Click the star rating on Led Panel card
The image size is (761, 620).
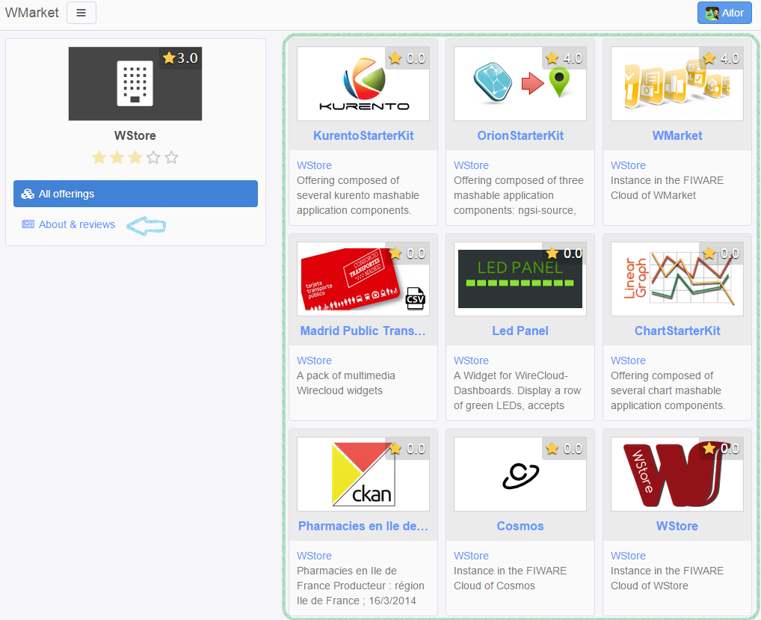[x=564, y=254]
